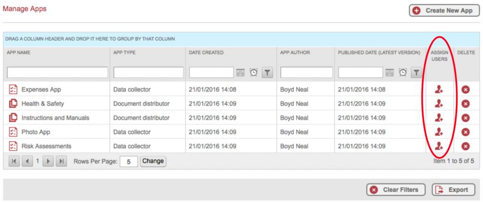
Task: Sort by App Type column header
Action: 125,53
